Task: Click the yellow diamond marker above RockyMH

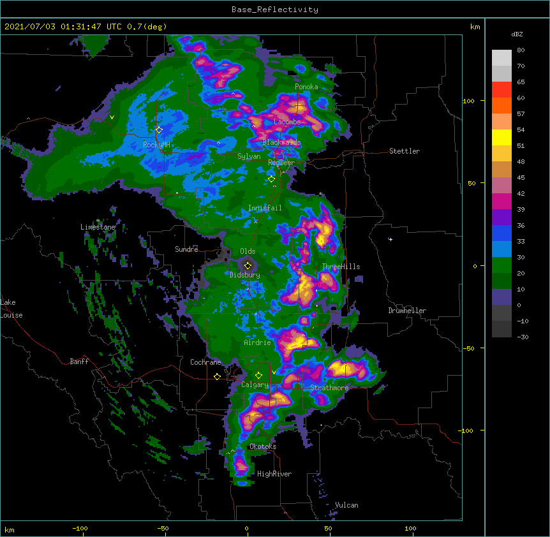Action: coord(159,130)
